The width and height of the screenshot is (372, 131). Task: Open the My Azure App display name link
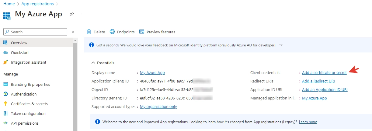click(152, 73)
